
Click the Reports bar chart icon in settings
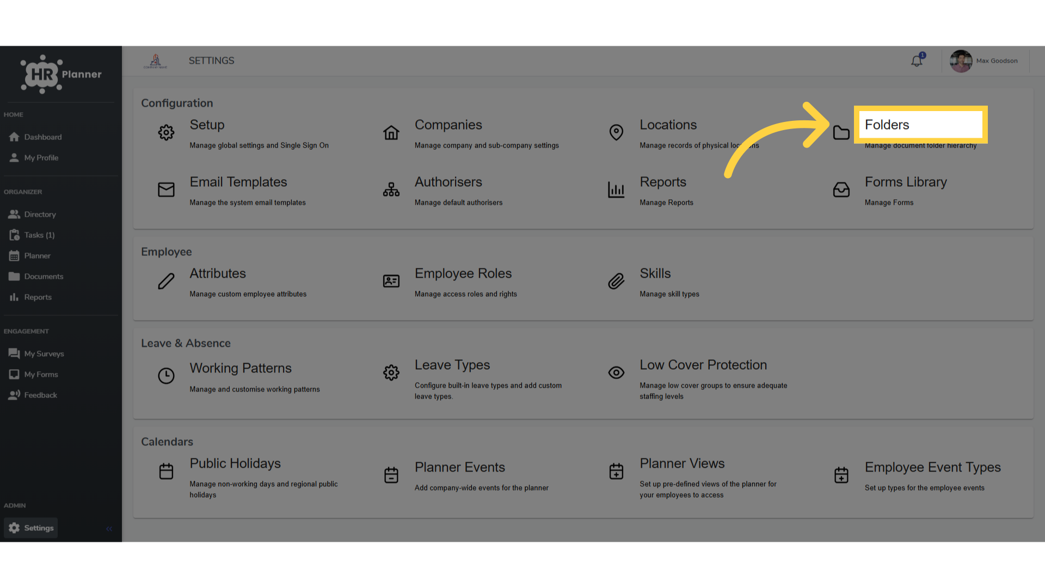[616, 189]
